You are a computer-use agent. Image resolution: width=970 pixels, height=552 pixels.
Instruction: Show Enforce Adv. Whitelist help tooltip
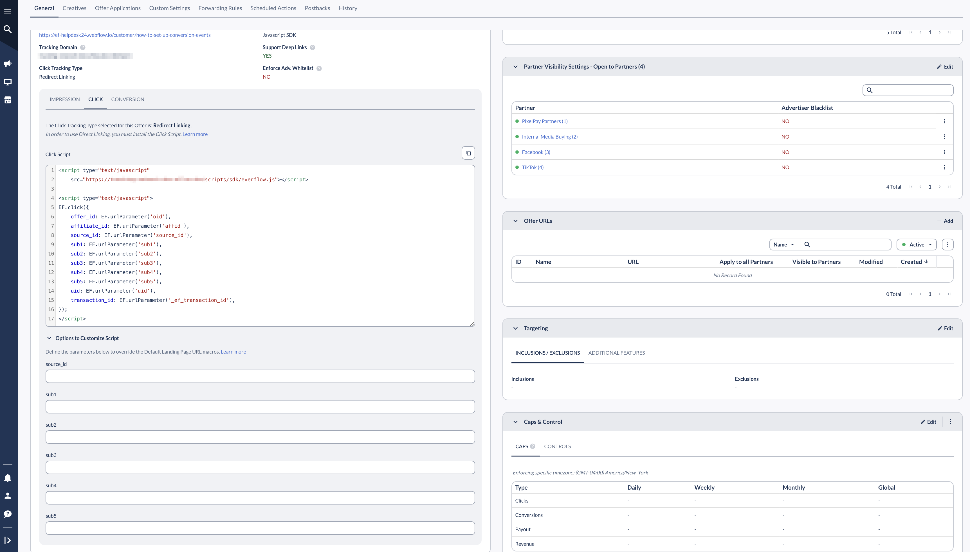tap(319, 68)
